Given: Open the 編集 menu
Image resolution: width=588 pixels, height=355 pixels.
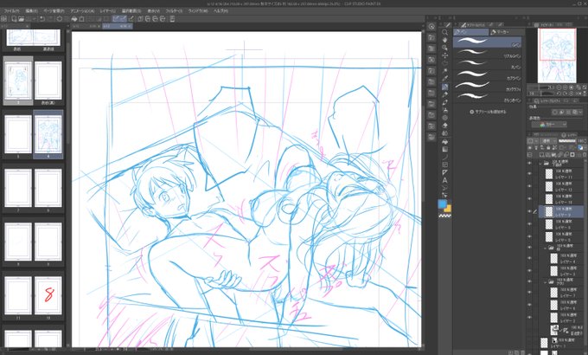Looking at the screenshot, I should point(31,11).
